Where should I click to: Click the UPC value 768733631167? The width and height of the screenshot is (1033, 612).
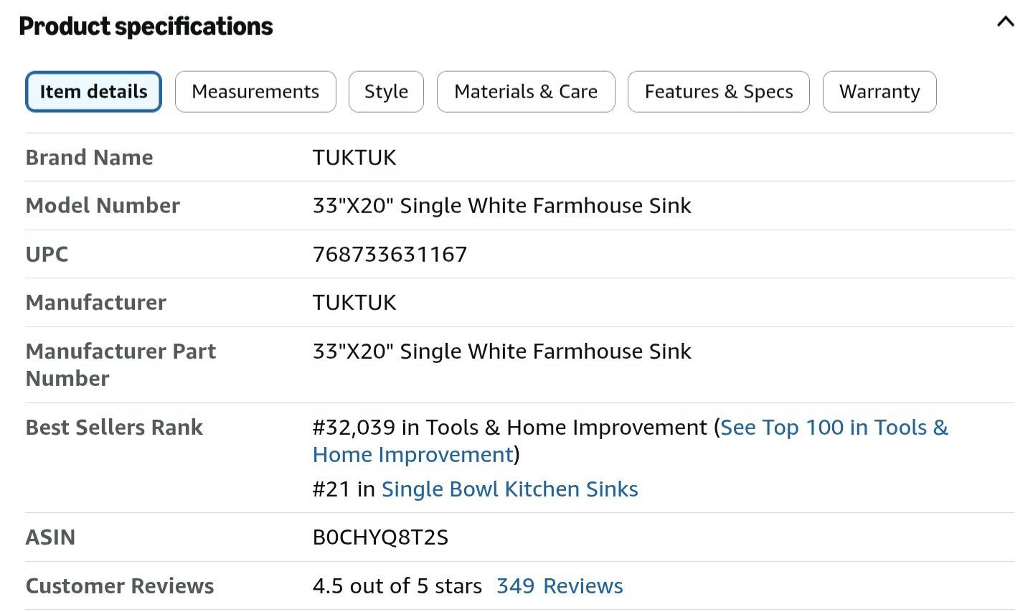coord(390,254)
